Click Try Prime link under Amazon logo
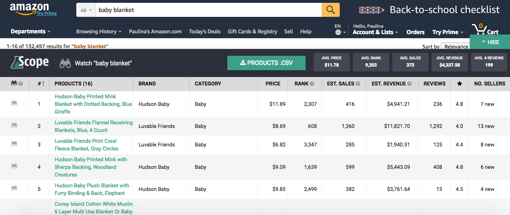 tap(47, 13)
